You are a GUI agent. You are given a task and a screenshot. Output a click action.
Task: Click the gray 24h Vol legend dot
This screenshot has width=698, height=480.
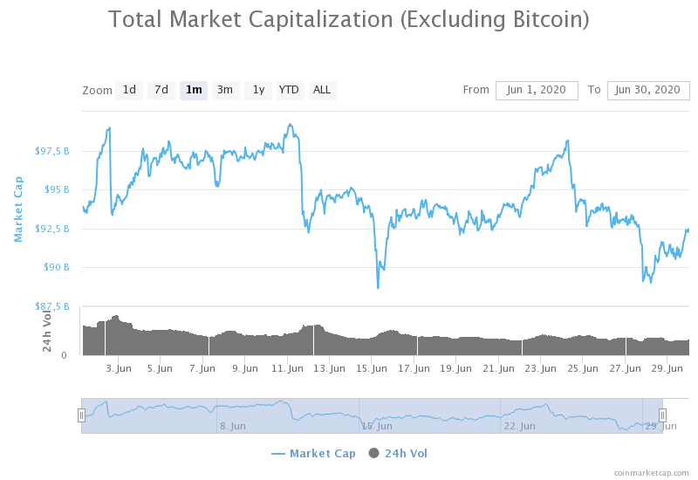374,454
